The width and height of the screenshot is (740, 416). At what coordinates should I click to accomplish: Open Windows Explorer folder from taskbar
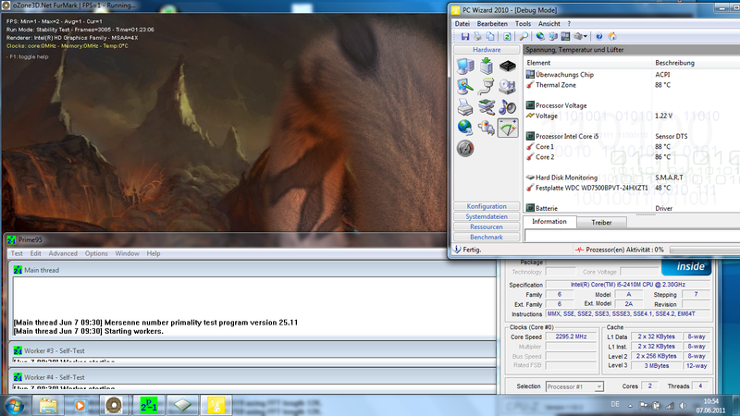pyautogui.click(x=48, y=406)
